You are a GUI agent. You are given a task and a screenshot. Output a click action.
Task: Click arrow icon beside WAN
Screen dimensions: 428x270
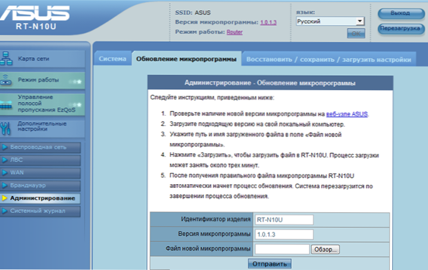tap(5, 173)
